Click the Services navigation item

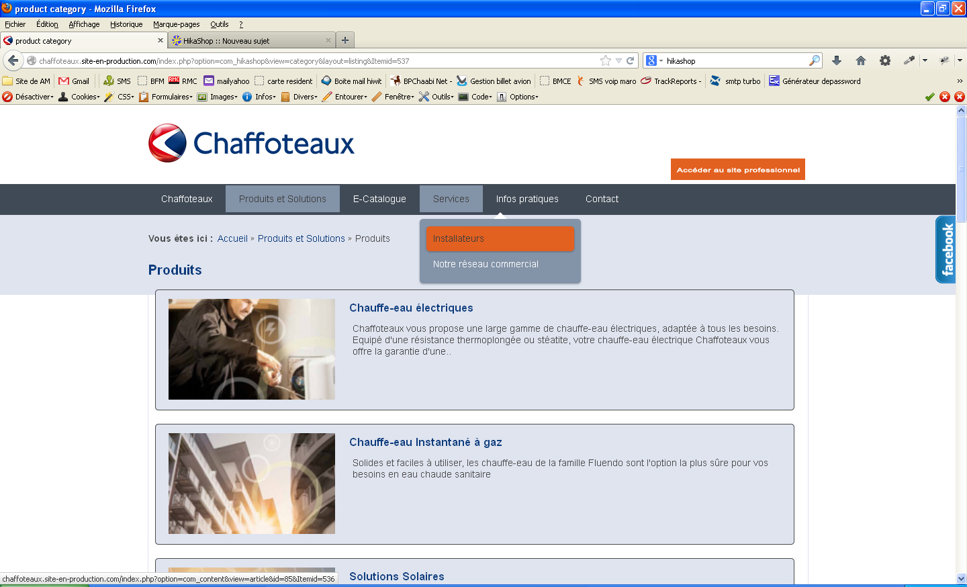click(451, 199)
